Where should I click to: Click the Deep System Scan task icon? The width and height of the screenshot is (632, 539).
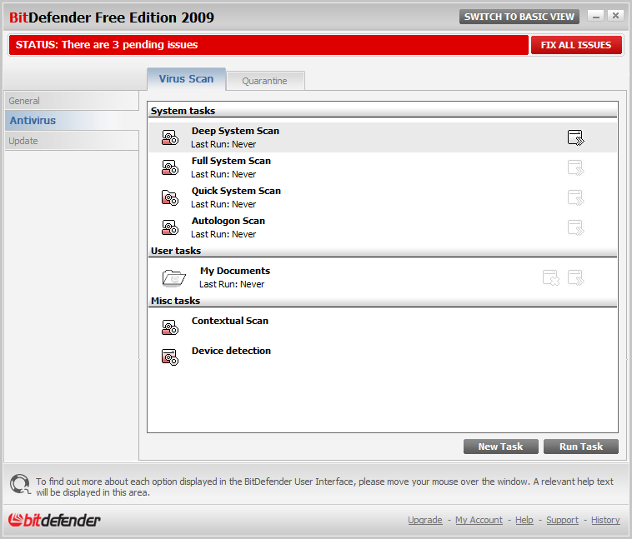pyautogui.click(x=170, y=137)
